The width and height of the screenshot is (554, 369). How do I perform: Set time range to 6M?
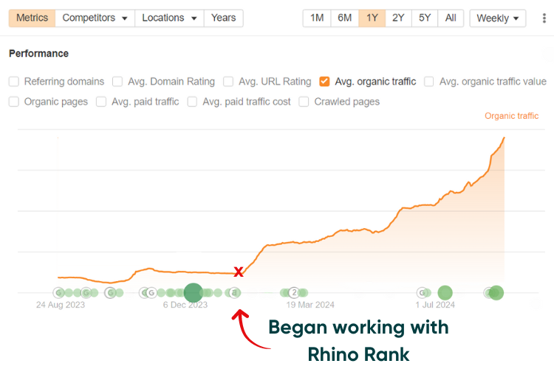click(x=344, y=18)
